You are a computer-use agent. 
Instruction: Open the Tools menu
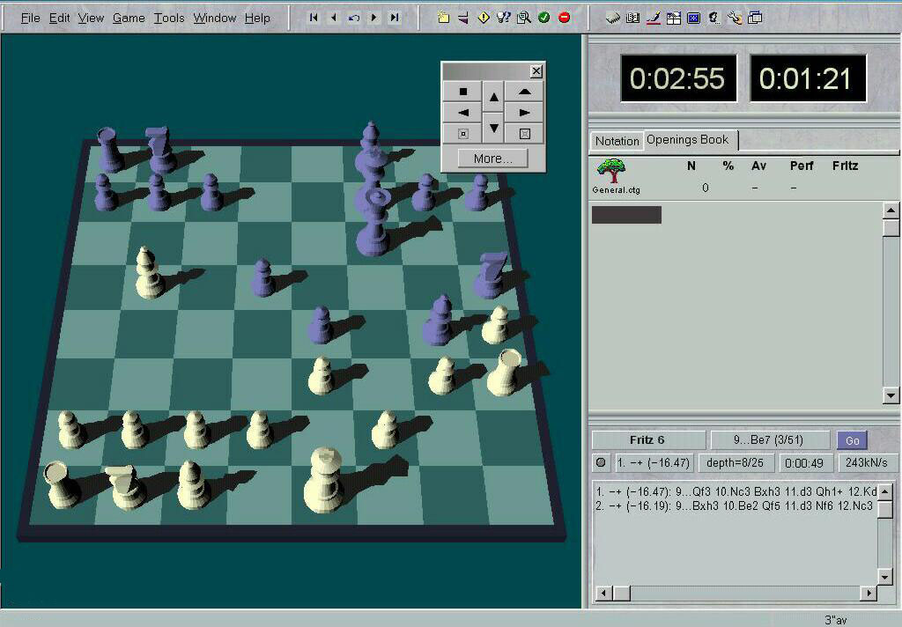click(x=169, y=18)
